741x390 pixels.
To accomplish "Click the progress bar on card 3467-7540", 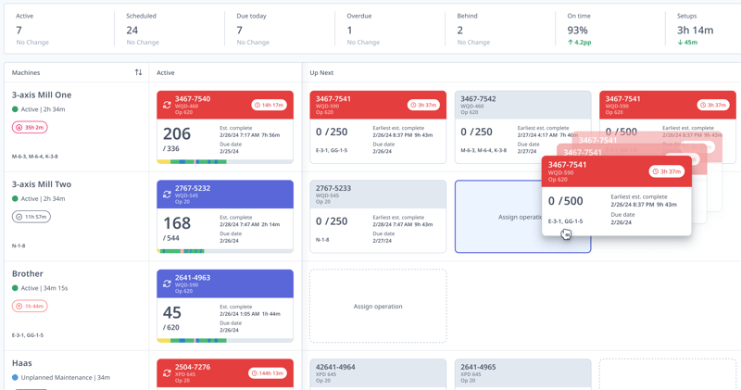I will (225, 162).
